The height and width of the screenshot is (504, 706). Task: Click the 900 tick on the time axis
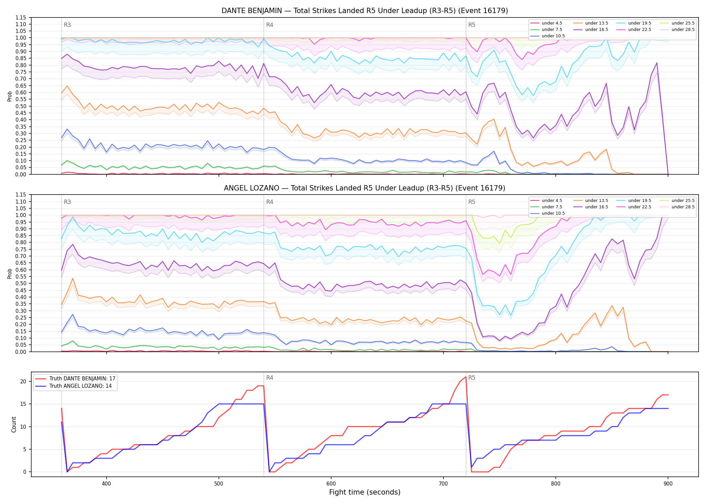pyautogui.click(x=668, y=484)
